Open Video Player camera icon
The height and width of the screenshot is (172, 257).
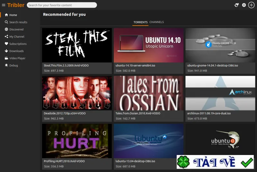(x=6, y=58)
